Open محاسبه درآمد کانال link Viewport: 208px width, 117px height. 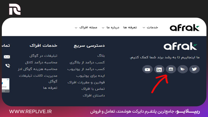click(x=41, y=62)
